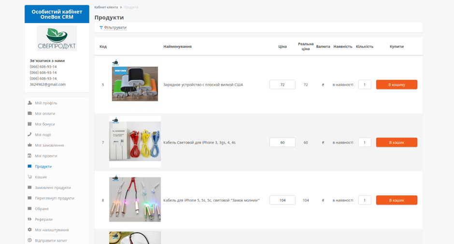
Task: Open Відправити запит form
Action: (x=51, y=241)
